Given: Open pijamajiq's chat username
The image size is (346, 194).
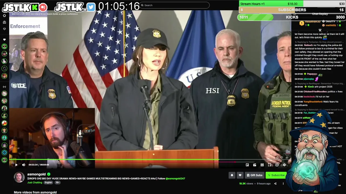Looking at the screenshot, I should (309, 79).
